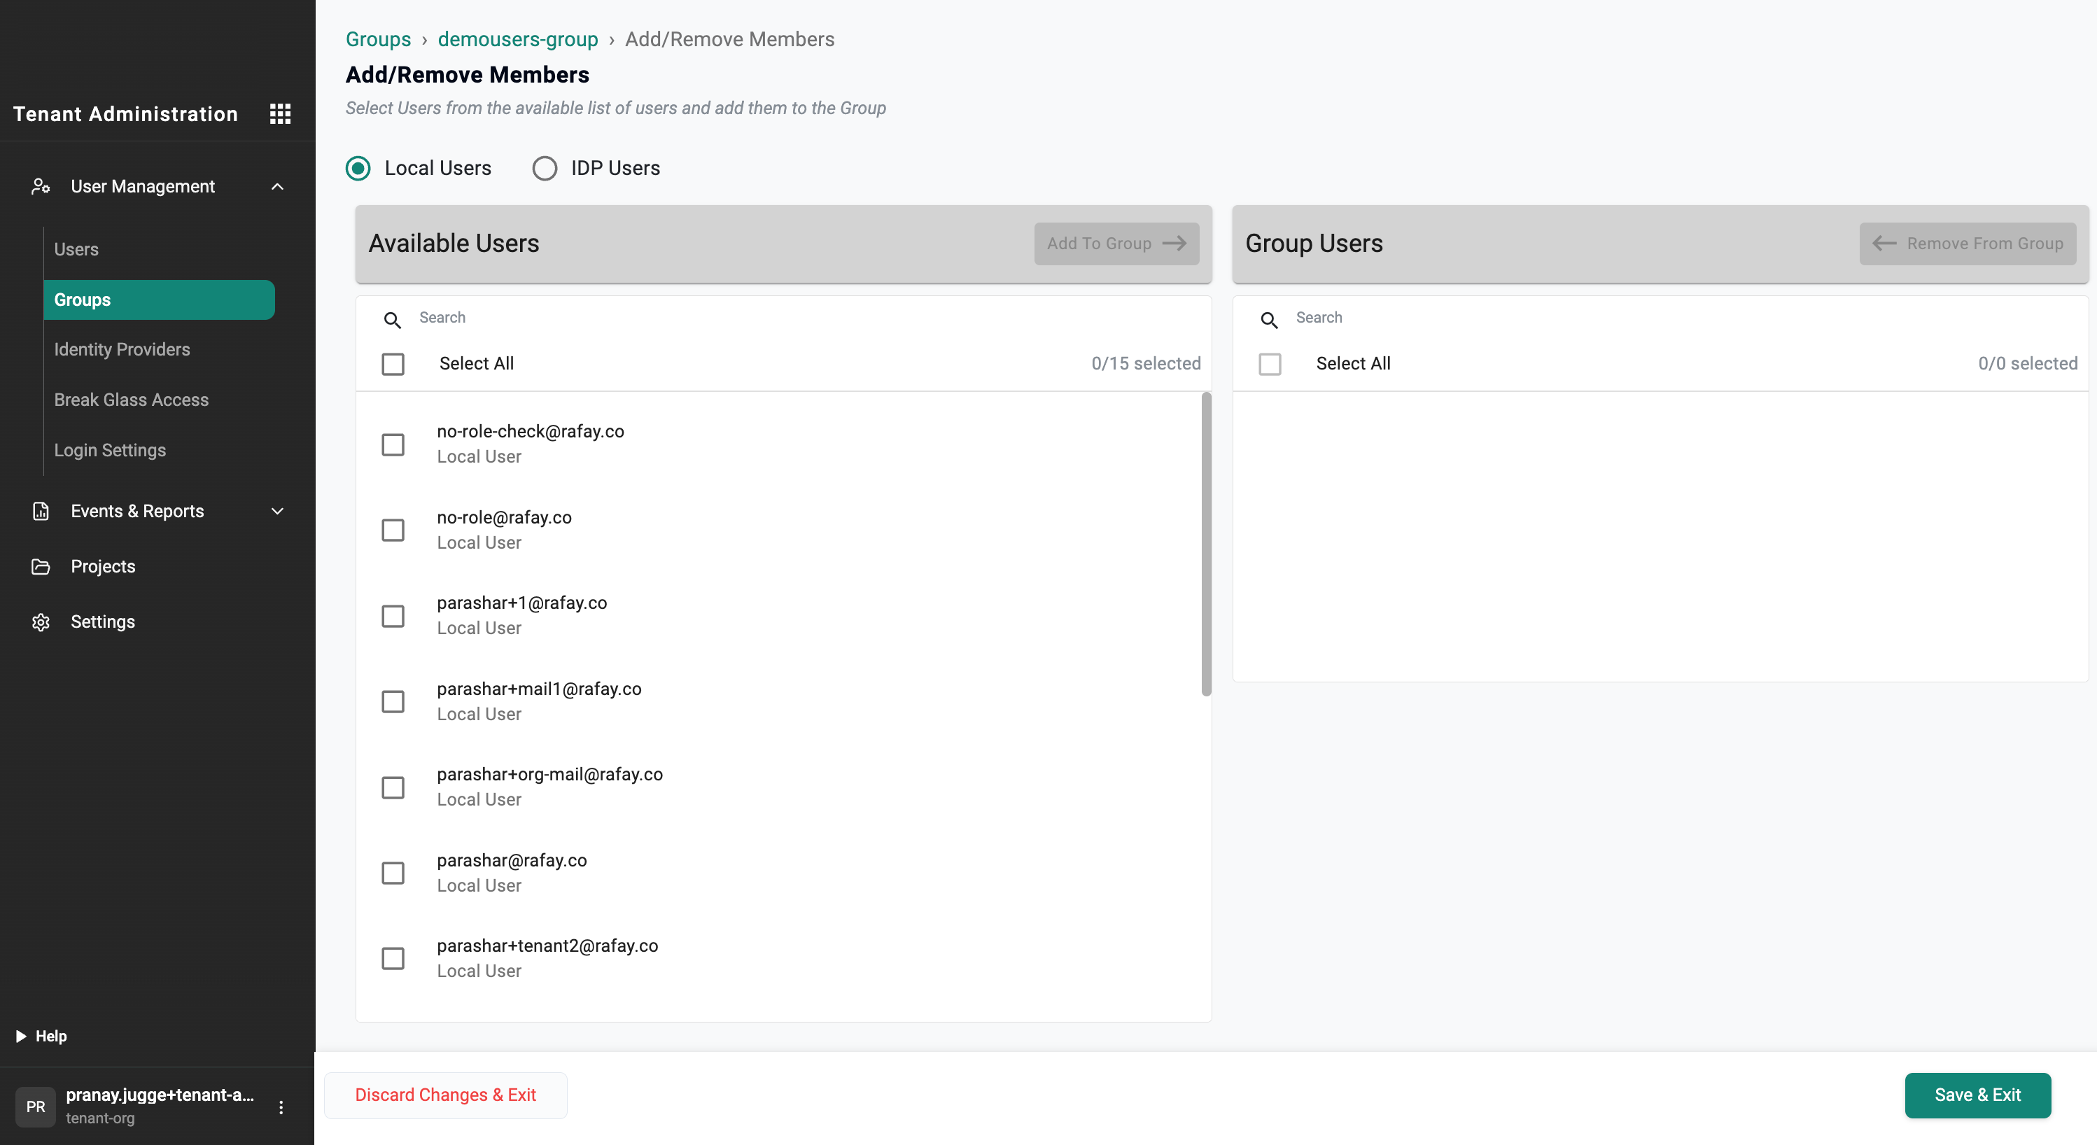Image resolution: width=2097 pixels, height=1145 pixels.
Task: Select the IDP Users radio button
Action: point(545,169)
